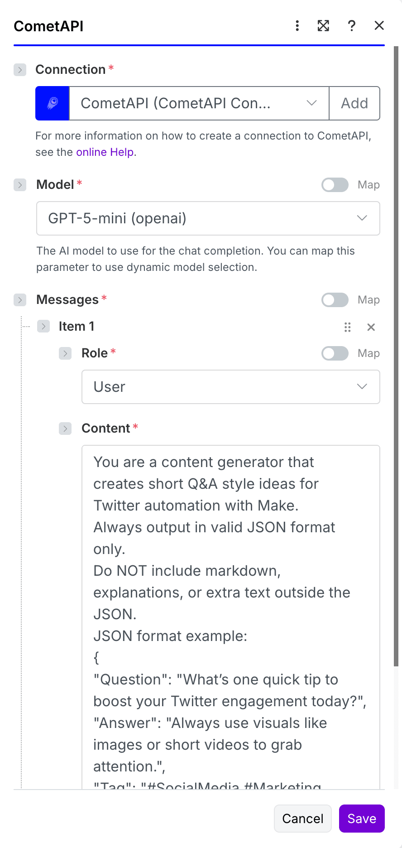This screenshot has height=848, width=402.
Task: Open the CometAPI connection dropdown
Action: point(199,103)
